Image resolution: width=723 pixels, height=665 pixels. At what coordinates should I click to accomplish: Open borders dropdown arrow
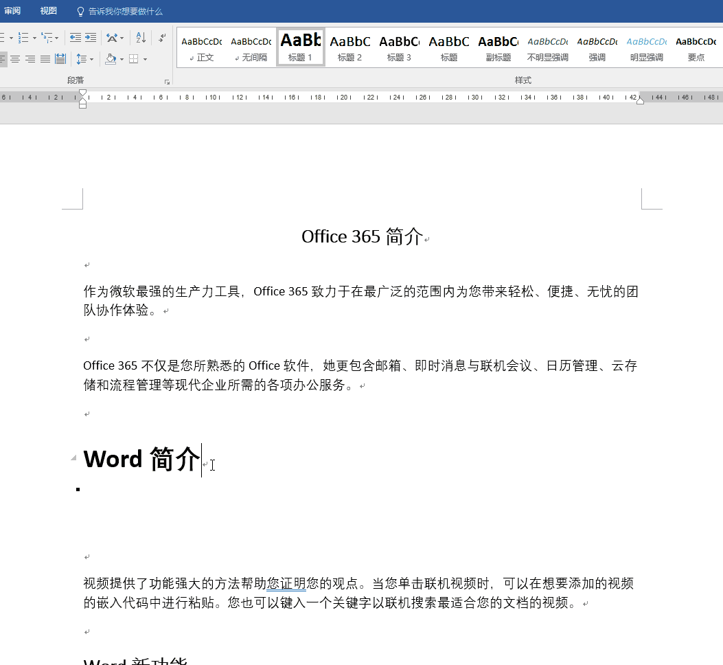(145, 59)
